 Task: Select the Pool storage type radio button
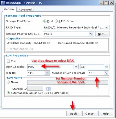(45, 21)
